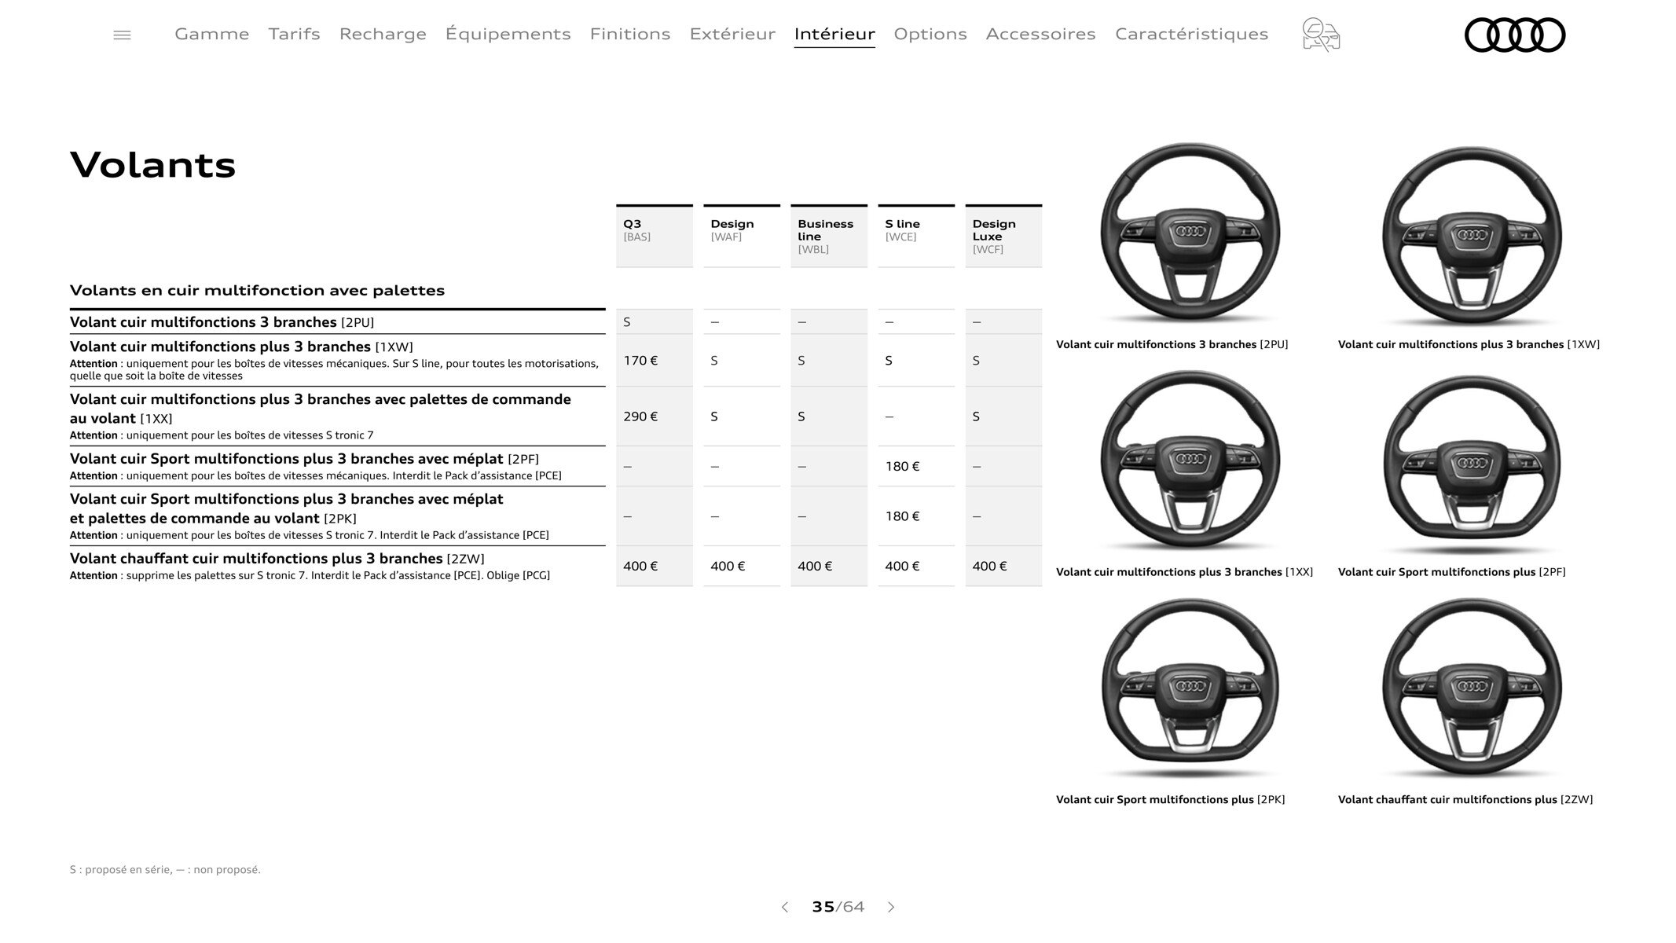Click the S cell in 2PU row
Image resolution: width=1676 pixels, height=943 pixels.
pos(655,322)
